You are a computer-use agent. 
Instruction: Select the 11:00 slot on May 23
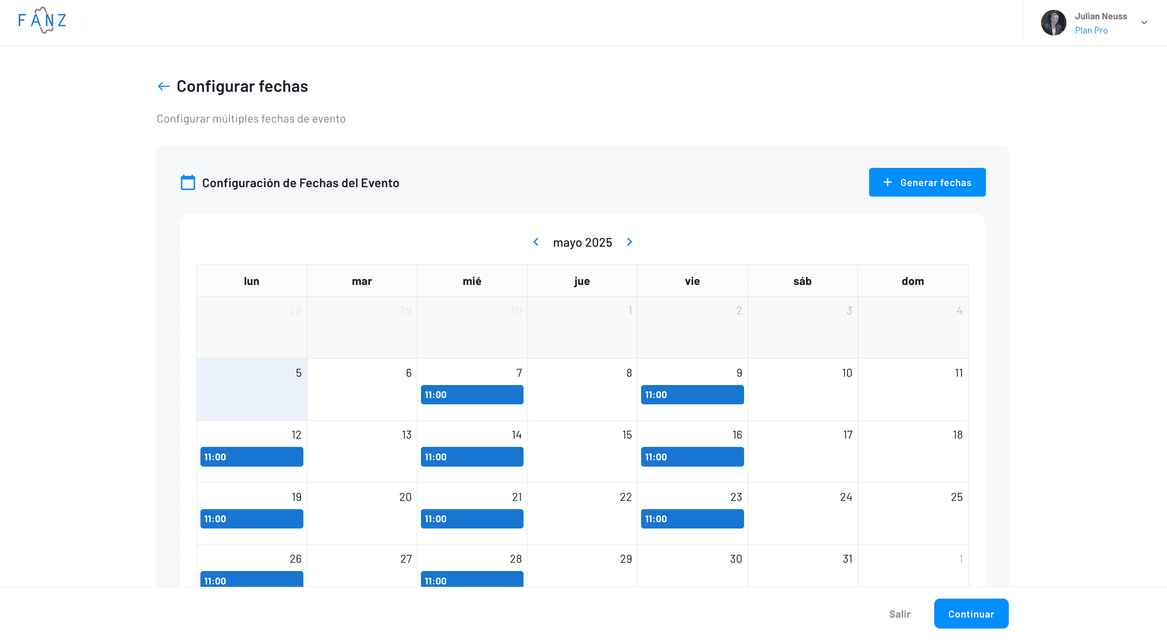tap(692, 519)
